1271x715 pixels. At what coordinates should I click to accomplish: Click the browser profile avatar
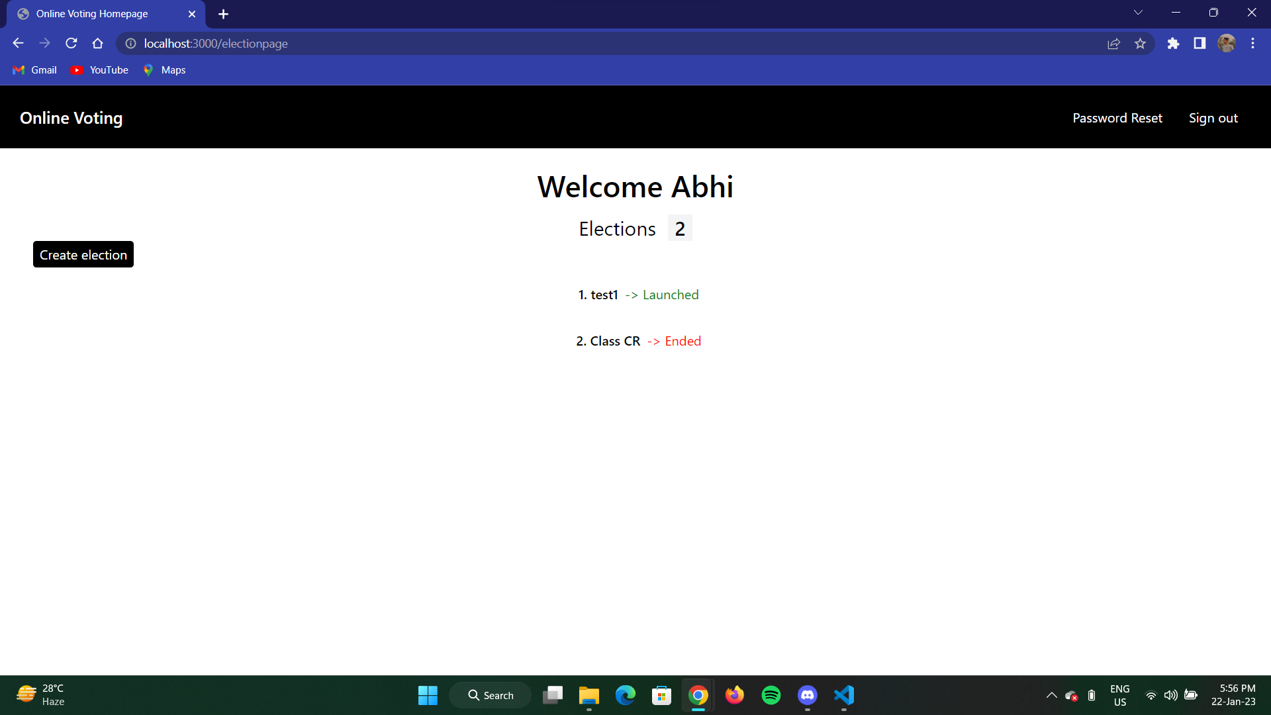pyautogui.click(x=1227, y=43)
